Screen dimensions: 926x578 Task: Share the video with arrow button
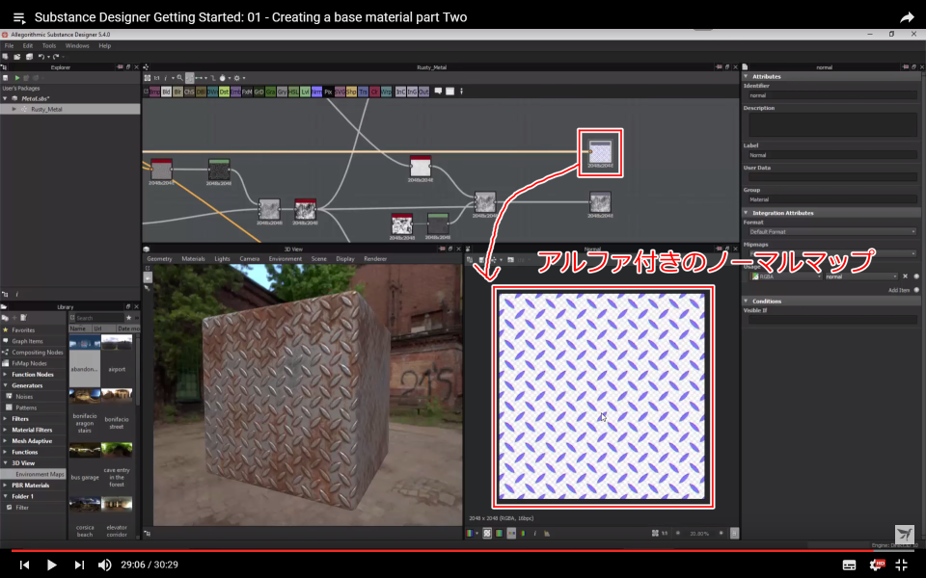pyautogui.click(x=907, y=17)
